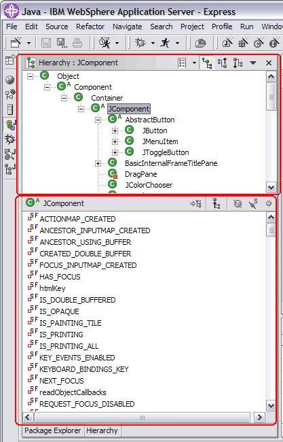283x442 pixels.
Task: Click the hierarchy tree scroll up arrow
Action: [x=271, y=76]
